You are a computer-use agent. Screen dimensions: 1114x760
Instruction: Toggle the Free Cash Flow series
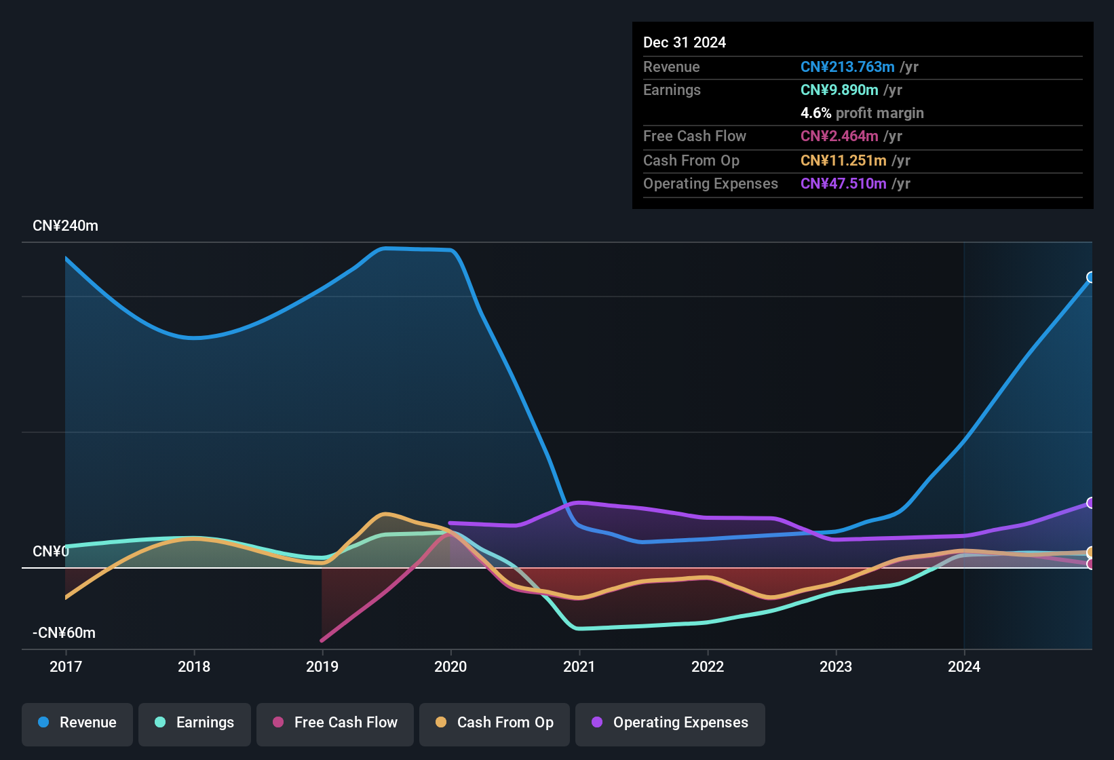click(x=334, y=723)
